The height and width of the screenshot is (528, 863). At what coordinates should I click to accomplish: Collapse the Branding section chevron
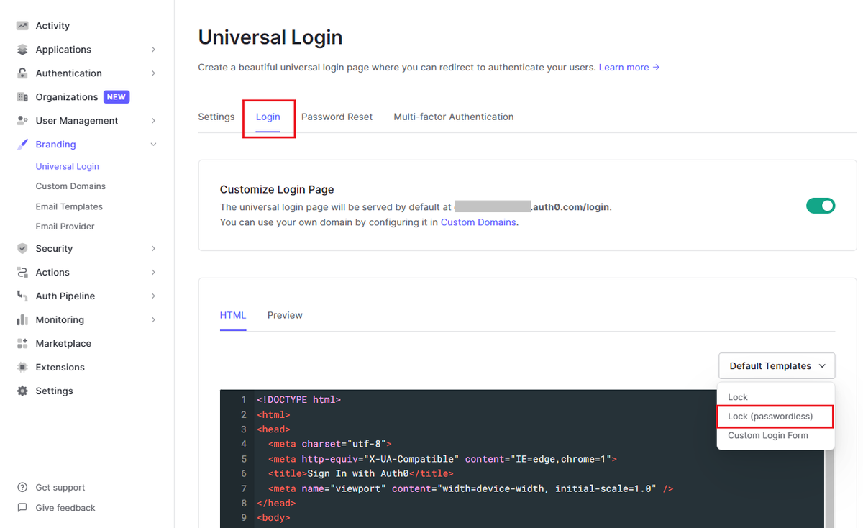153,145
